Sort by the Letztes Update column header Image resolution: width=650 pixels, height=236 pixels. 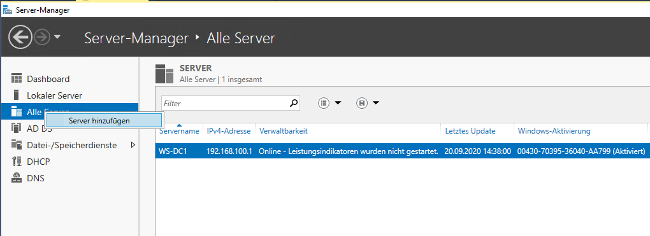[470, 131]
